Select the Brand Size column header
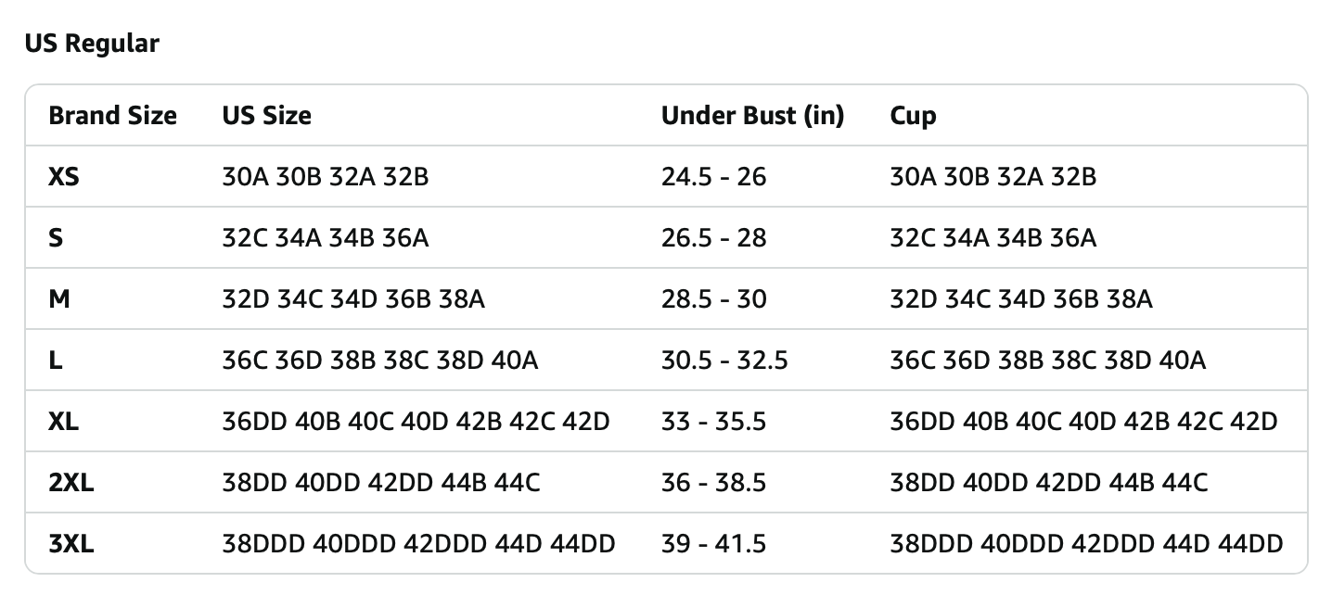Viewport: 1332px width, 608px height. point(112,116)
